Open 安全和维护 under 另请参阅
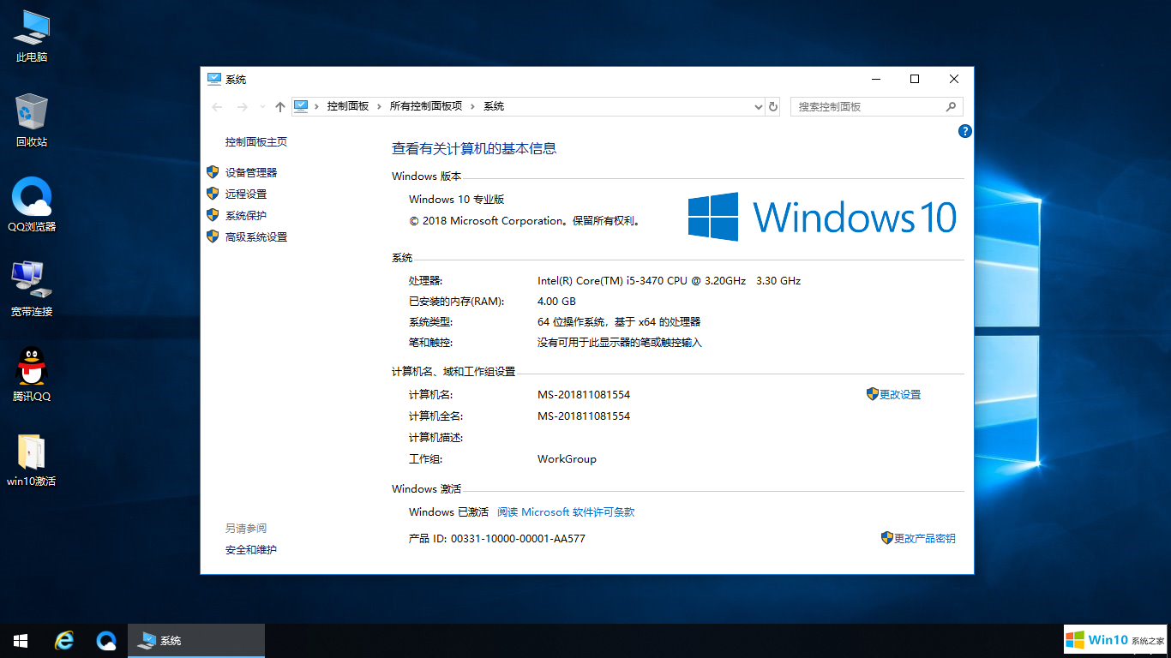 pos(251,549)
